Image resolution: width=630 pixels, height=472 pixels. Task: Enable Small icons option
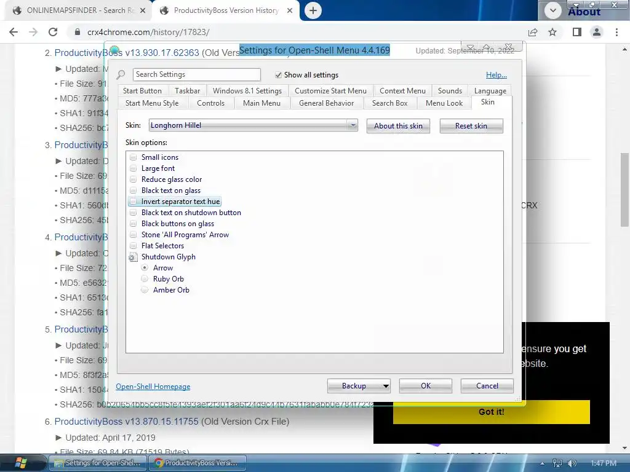[133, 157]
